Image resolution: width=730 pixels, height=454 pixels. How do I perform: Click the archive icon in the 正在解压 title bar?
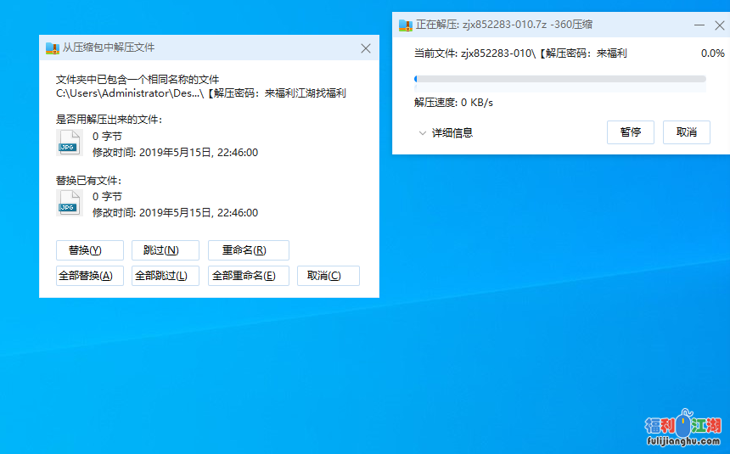tap(406, 25)
